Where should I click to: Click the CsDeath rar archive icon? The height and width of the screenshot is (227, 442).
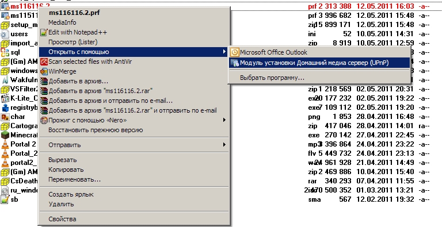[x=5, y=181]
